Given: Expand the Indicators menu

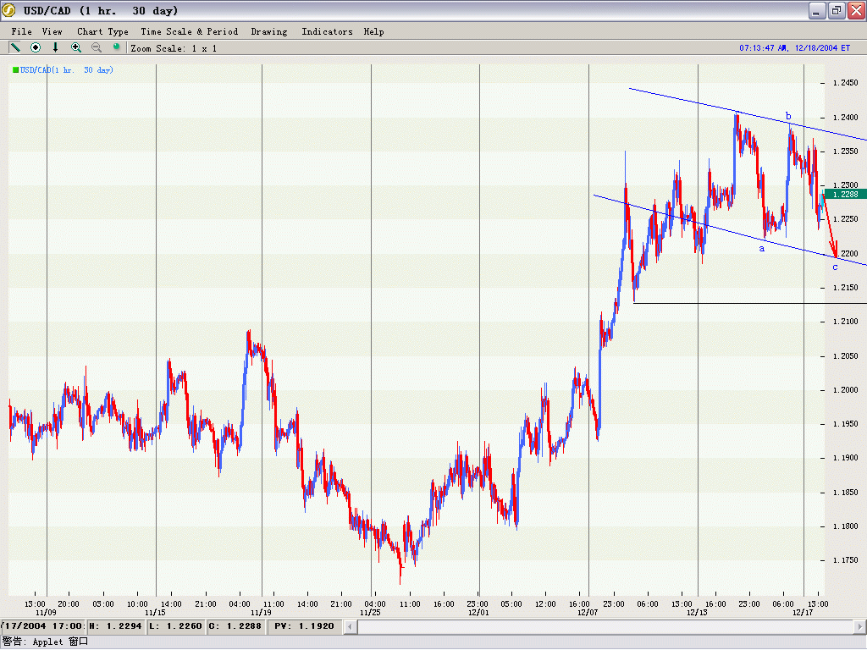Looking at the screenshot, I should tap(327, 31).
